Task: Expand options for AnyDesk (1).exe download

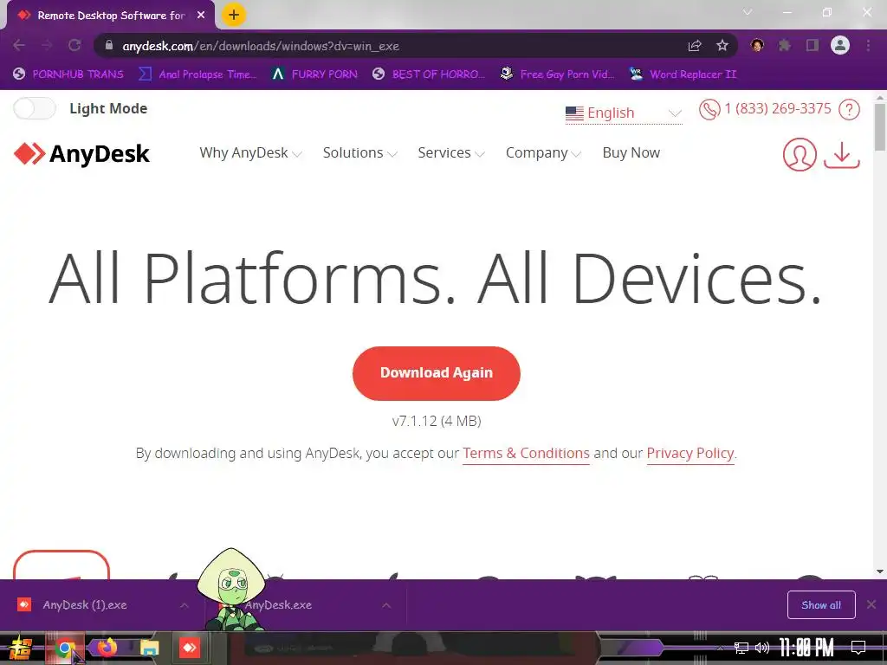Action: click(185, 605)
